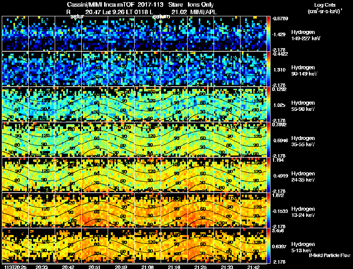Click the '-1.429' colorbar midpoint value
The image size is (353, 269).
click(x=279, y=34)
